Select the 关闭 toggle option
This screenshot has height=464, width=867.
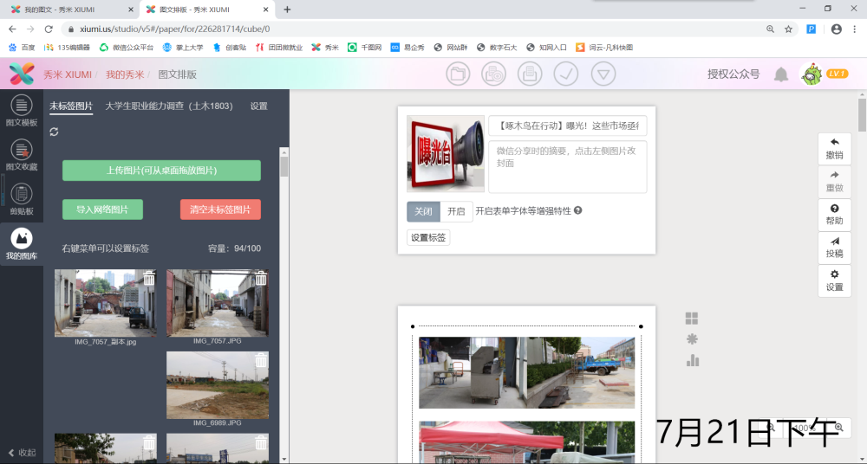point(424,211)
